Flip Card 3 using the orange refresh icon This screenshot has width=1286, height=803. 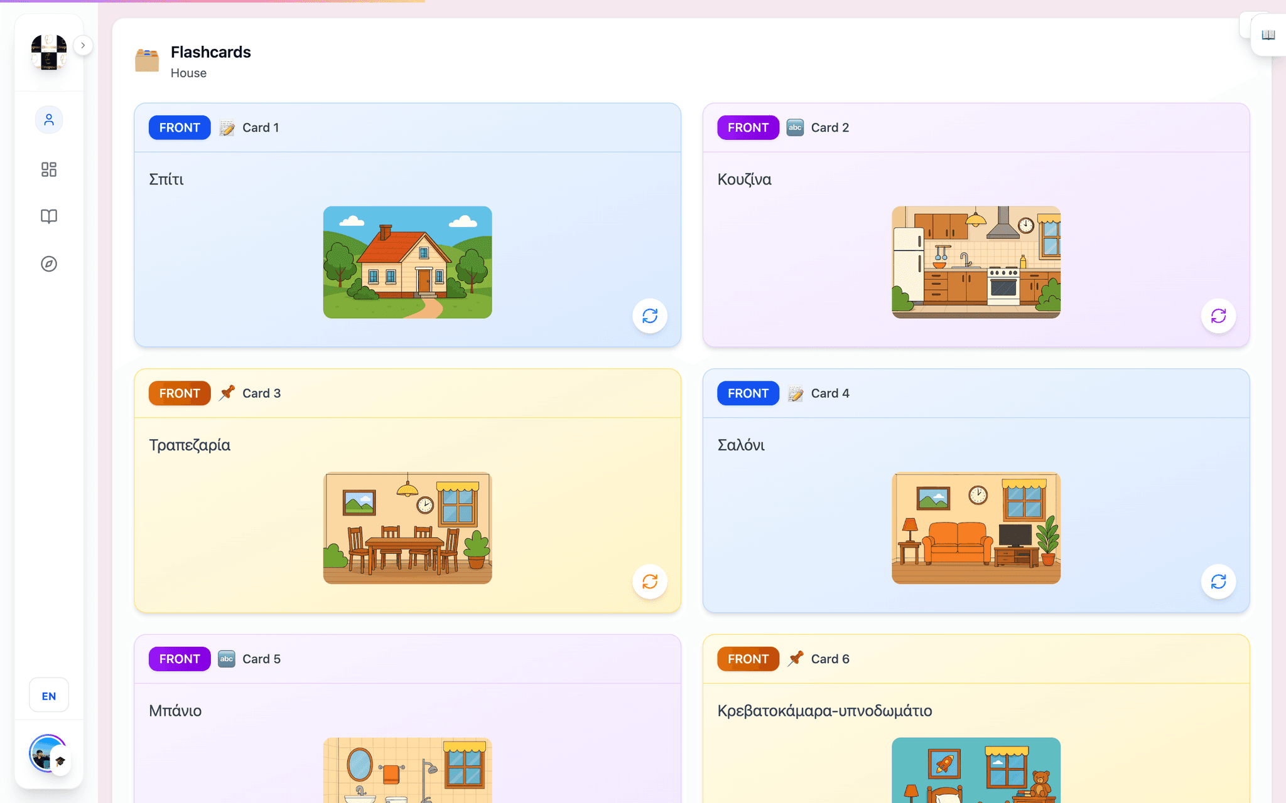(x=649, y=582)
